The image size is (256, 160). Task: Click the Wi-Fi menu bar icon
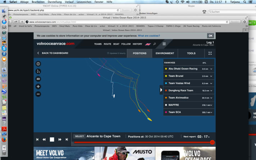[183, 2]
